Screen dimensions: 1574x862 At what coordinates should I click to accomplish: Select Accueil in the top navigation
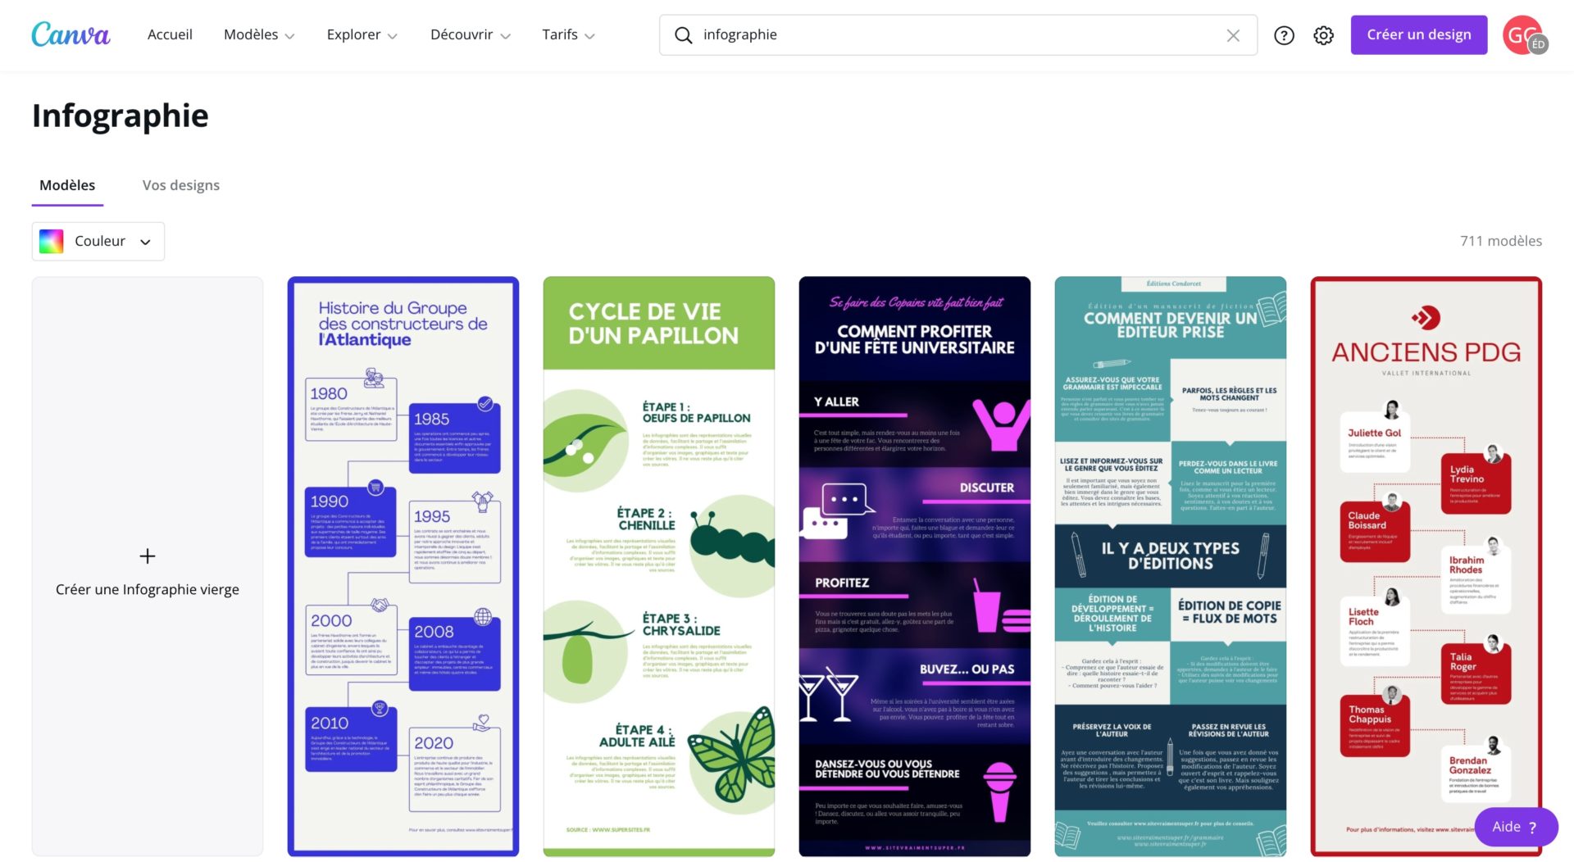point(170,34)
